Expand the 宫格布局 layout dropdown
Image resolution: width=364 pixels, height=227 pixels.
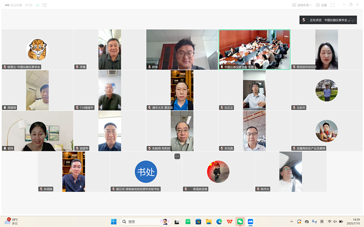tap(302, 5)
